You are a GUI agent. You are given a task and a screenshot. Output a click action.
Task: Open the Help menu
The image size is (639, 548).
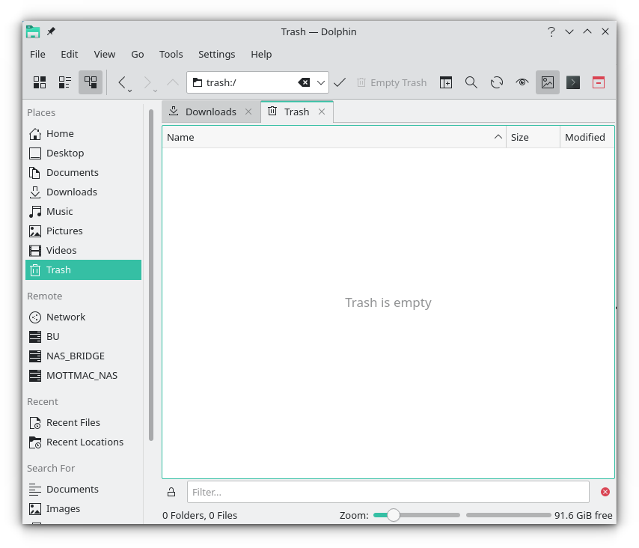[261, 54]
